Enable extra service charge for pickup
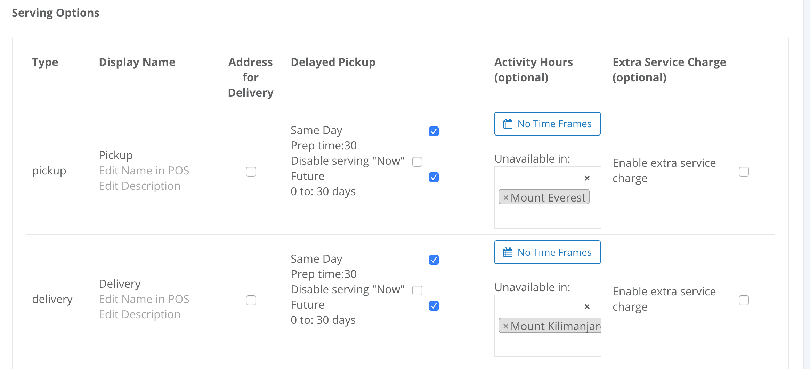 [744, 172]
